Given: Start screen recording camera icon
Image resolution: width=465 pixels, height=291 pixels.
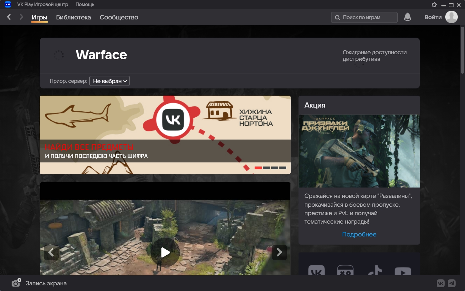Looking at the screenshot, I should pos(16,283).
